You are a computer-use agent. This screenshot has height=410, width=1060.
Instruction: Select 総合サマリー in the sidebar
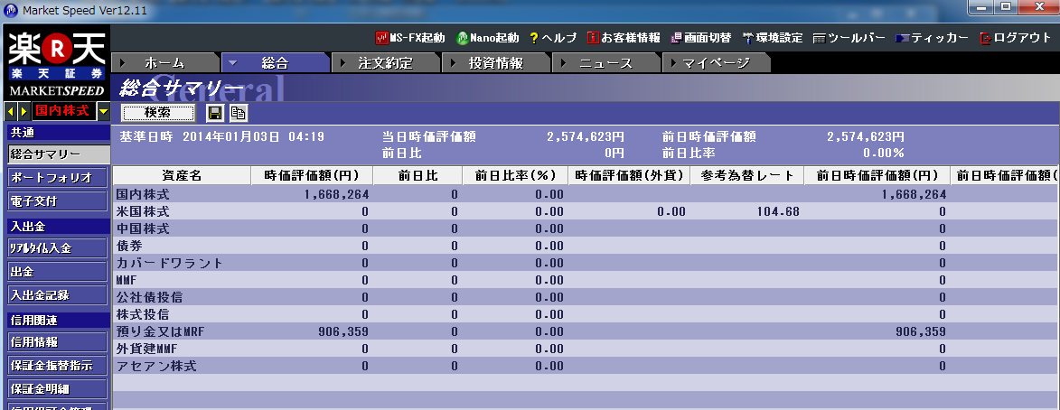[57, 154]
